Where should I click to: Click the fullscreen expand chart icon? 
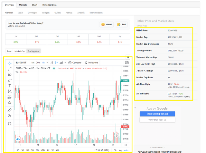point(128,57)
